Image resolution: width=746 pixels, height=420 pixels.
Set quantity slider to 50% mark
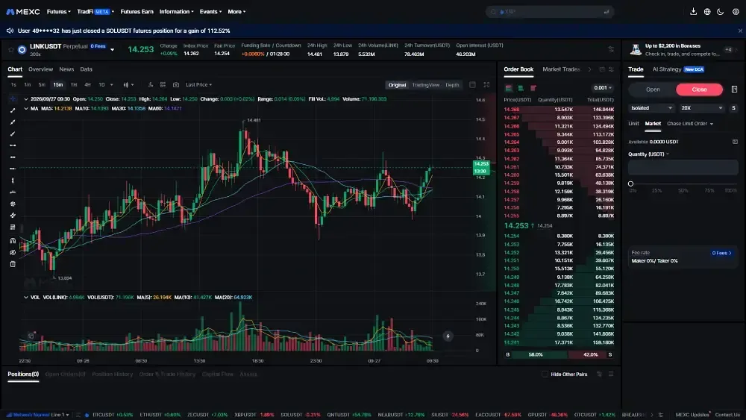683,184
